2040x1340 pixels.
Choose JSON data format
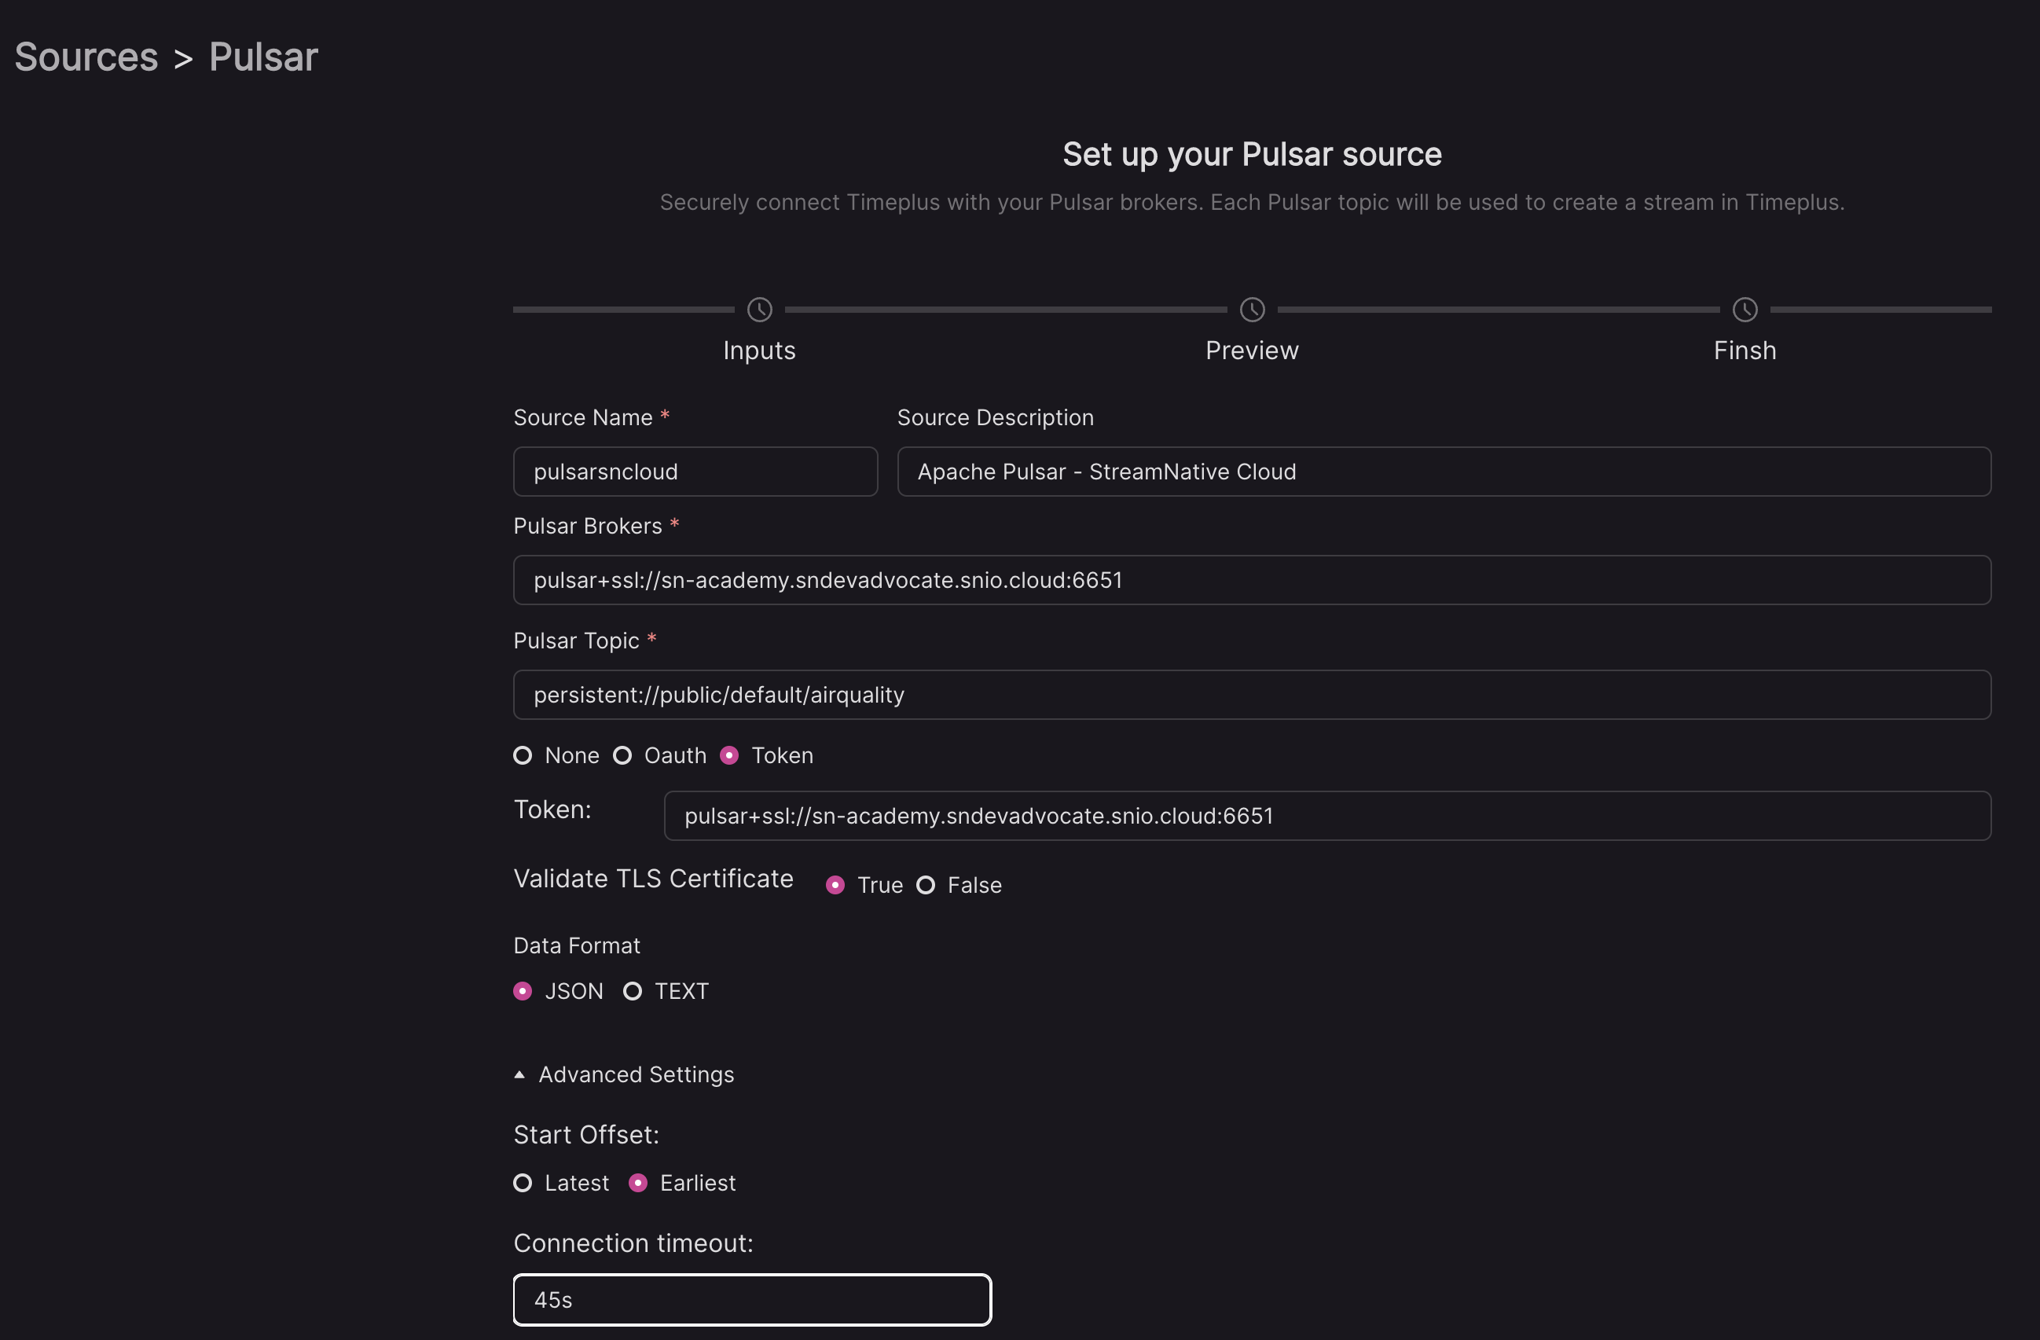523,991
